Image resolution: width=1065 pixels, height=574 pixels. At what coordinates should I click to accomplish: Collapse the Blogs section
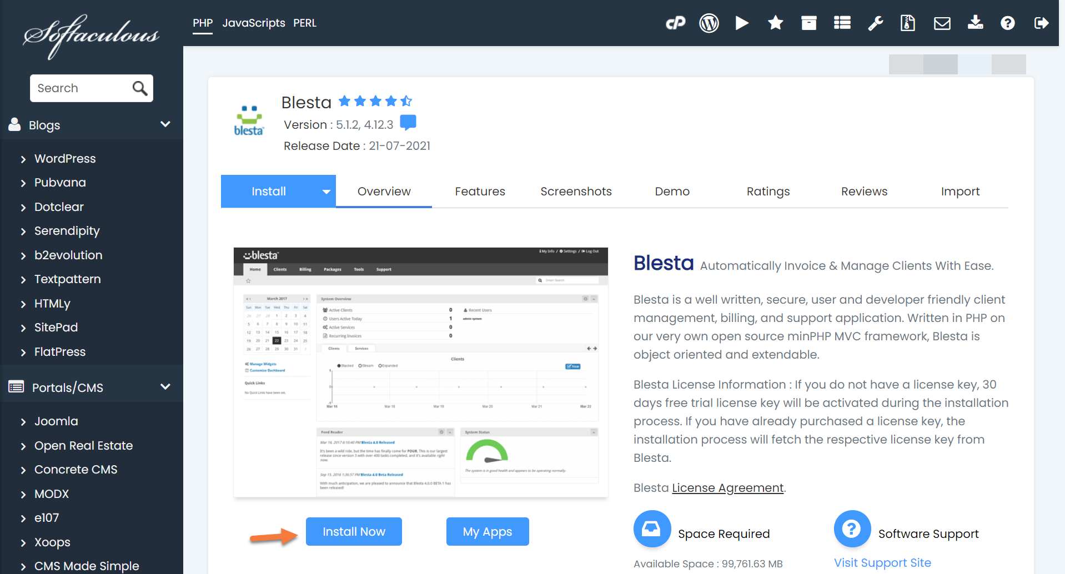tap(165, 124)
